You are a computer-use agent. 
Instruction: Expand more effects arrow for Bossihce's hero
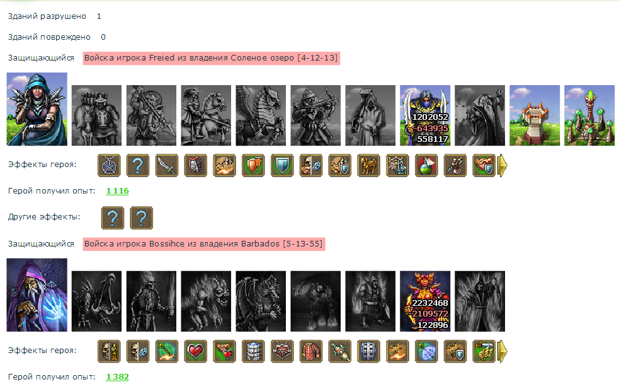coord(502,351)
